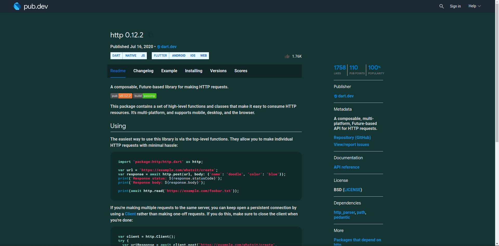The image size is (499, 246).
Task: Click the 1.76K like count
Action: pos(297,56)
